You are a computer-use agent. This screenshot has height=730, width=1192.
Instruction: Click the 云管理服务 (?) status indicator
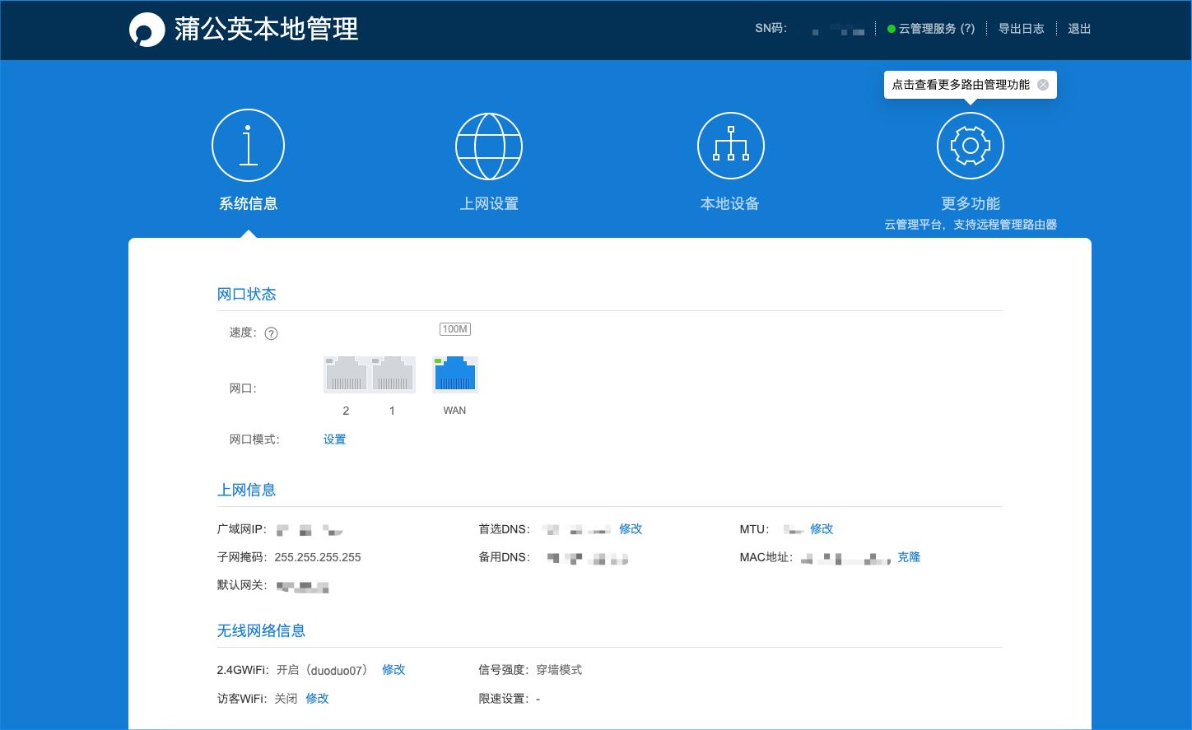(x=930, y=28)
